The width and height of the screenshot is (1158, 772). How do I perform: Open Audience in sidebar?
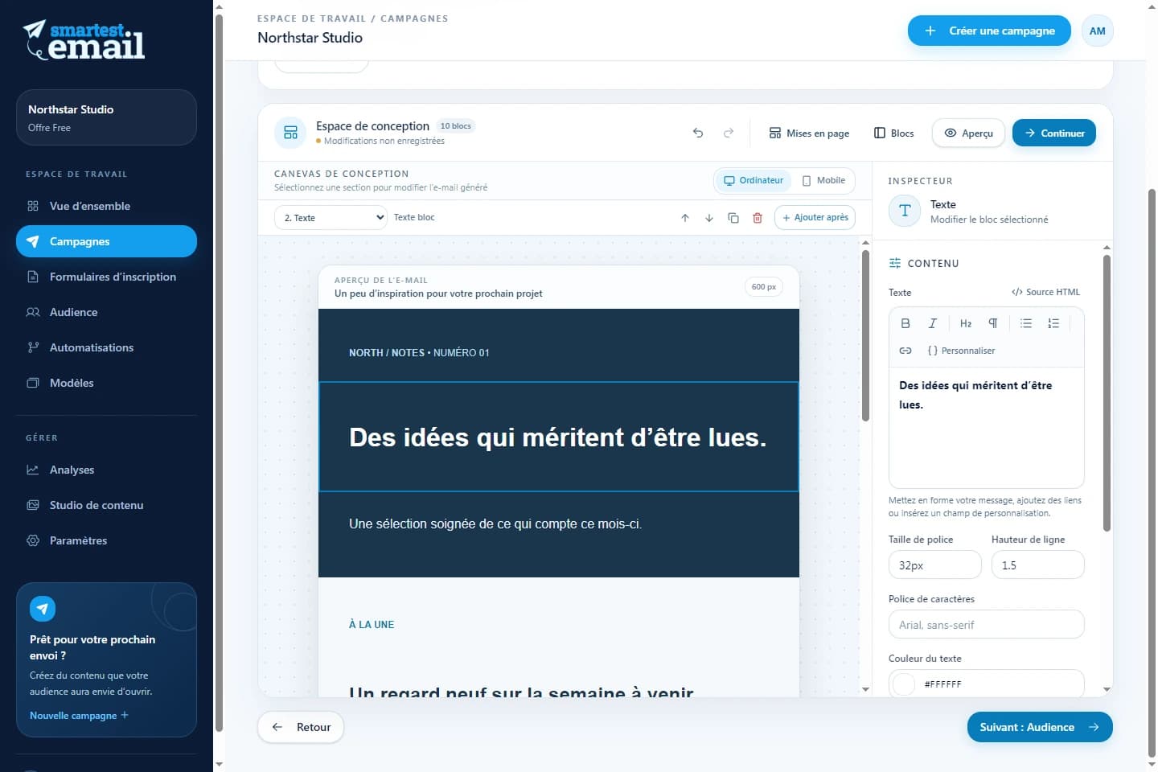(x=106, y=312)
